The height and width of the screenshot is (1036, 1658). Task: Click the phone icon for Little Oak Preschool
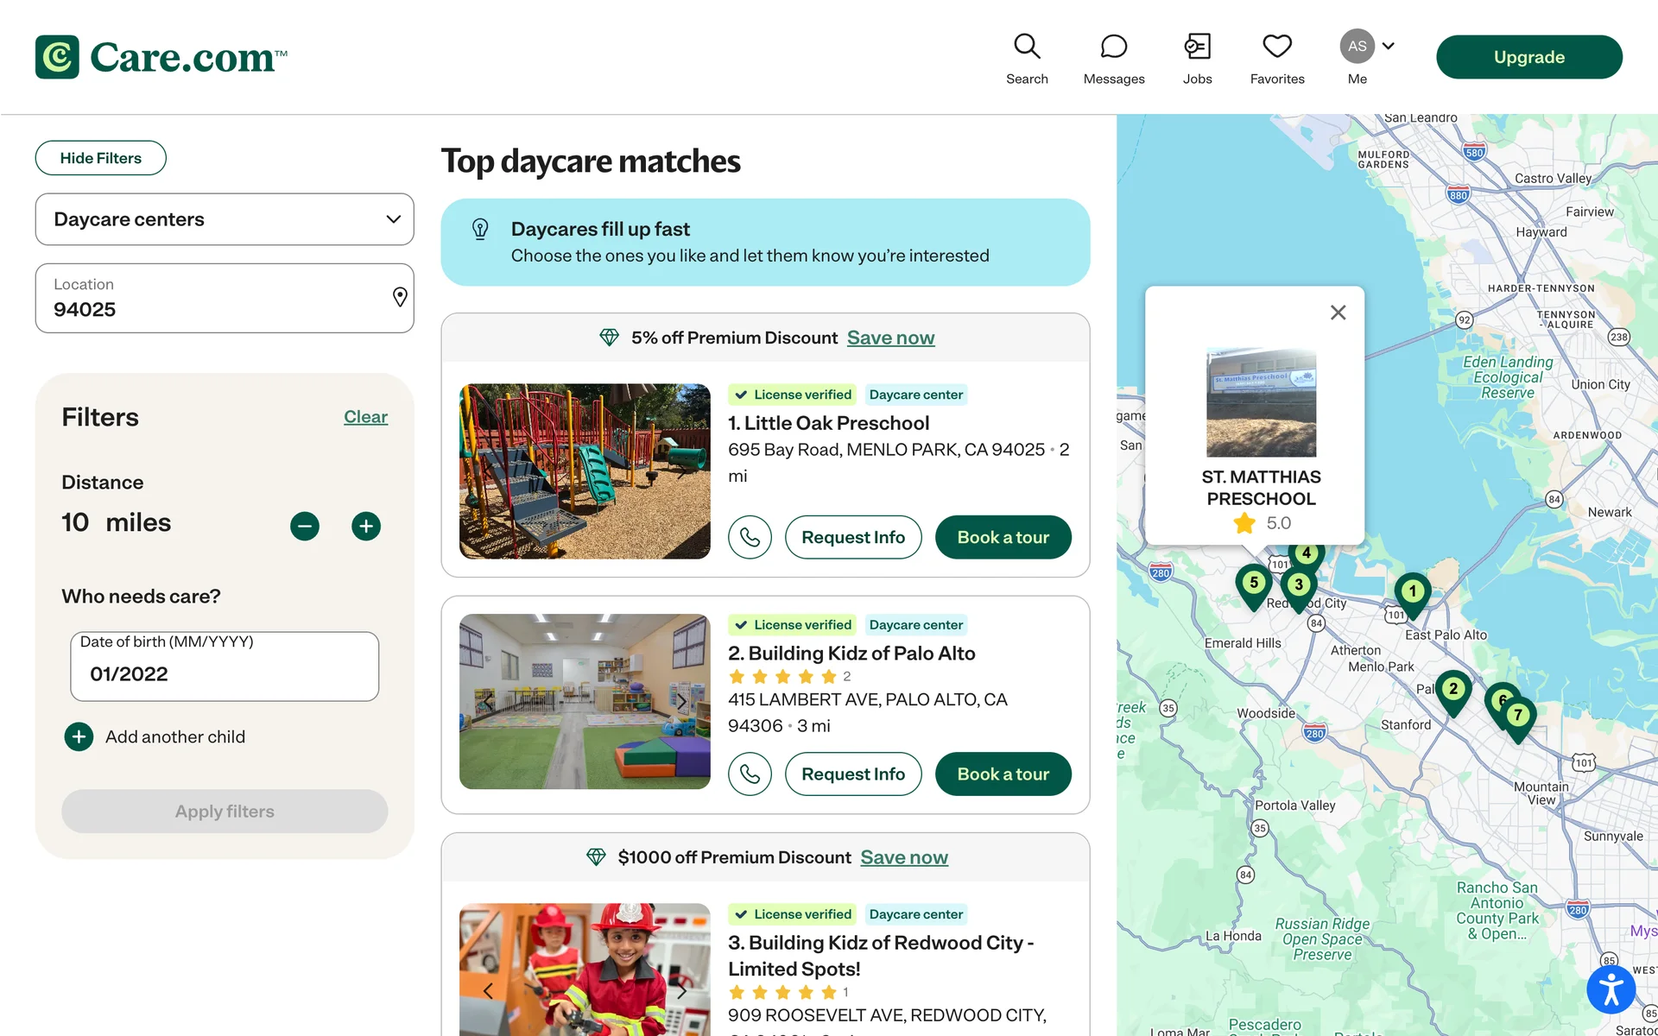pyautogui.click(x=749, y=537)
